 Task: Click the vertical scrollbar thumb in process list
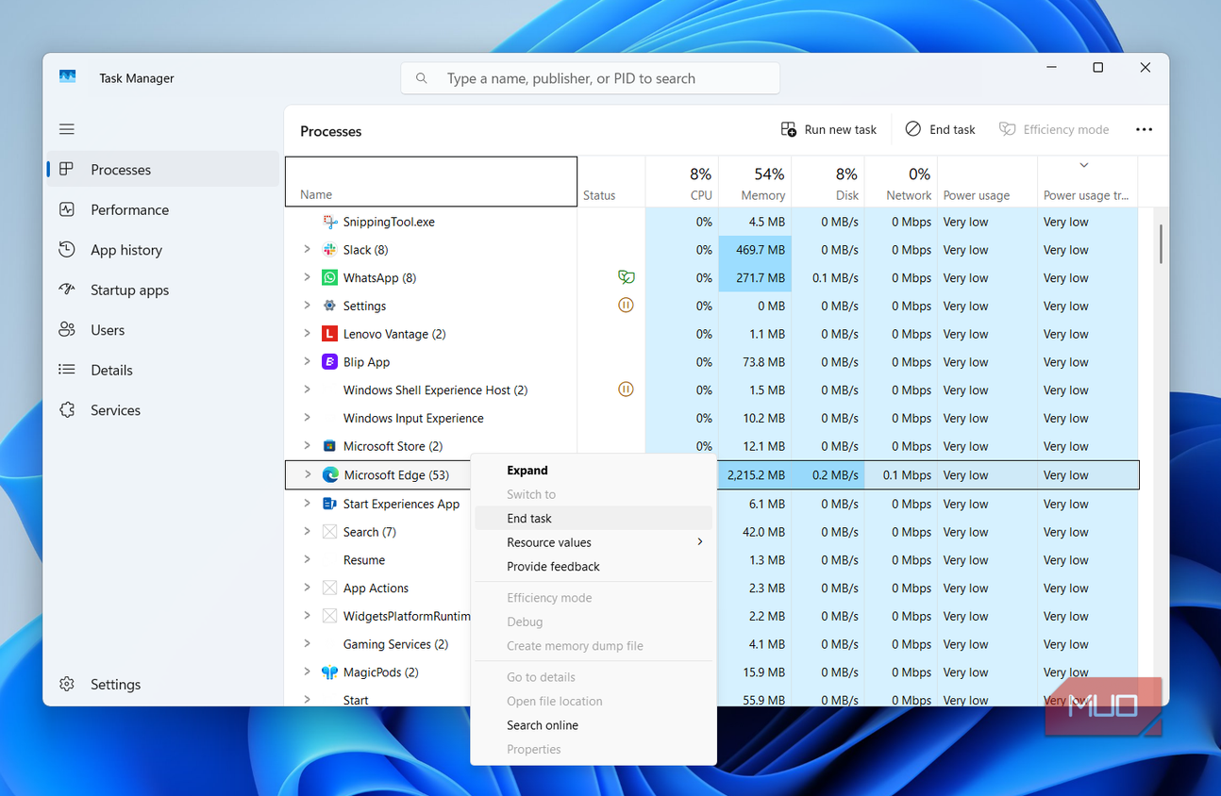click(1160, 243)
